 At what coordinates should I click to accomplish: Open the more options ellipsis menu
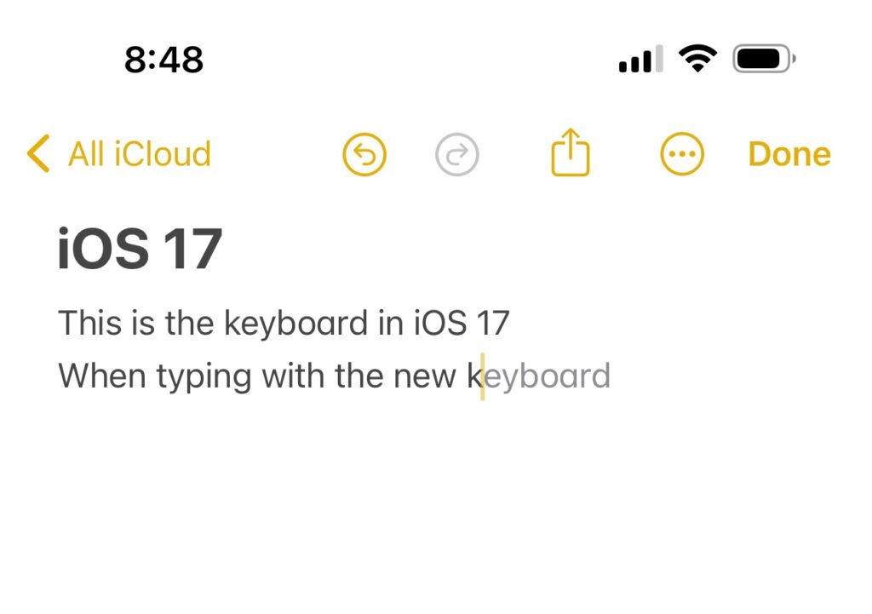[682, 155]
